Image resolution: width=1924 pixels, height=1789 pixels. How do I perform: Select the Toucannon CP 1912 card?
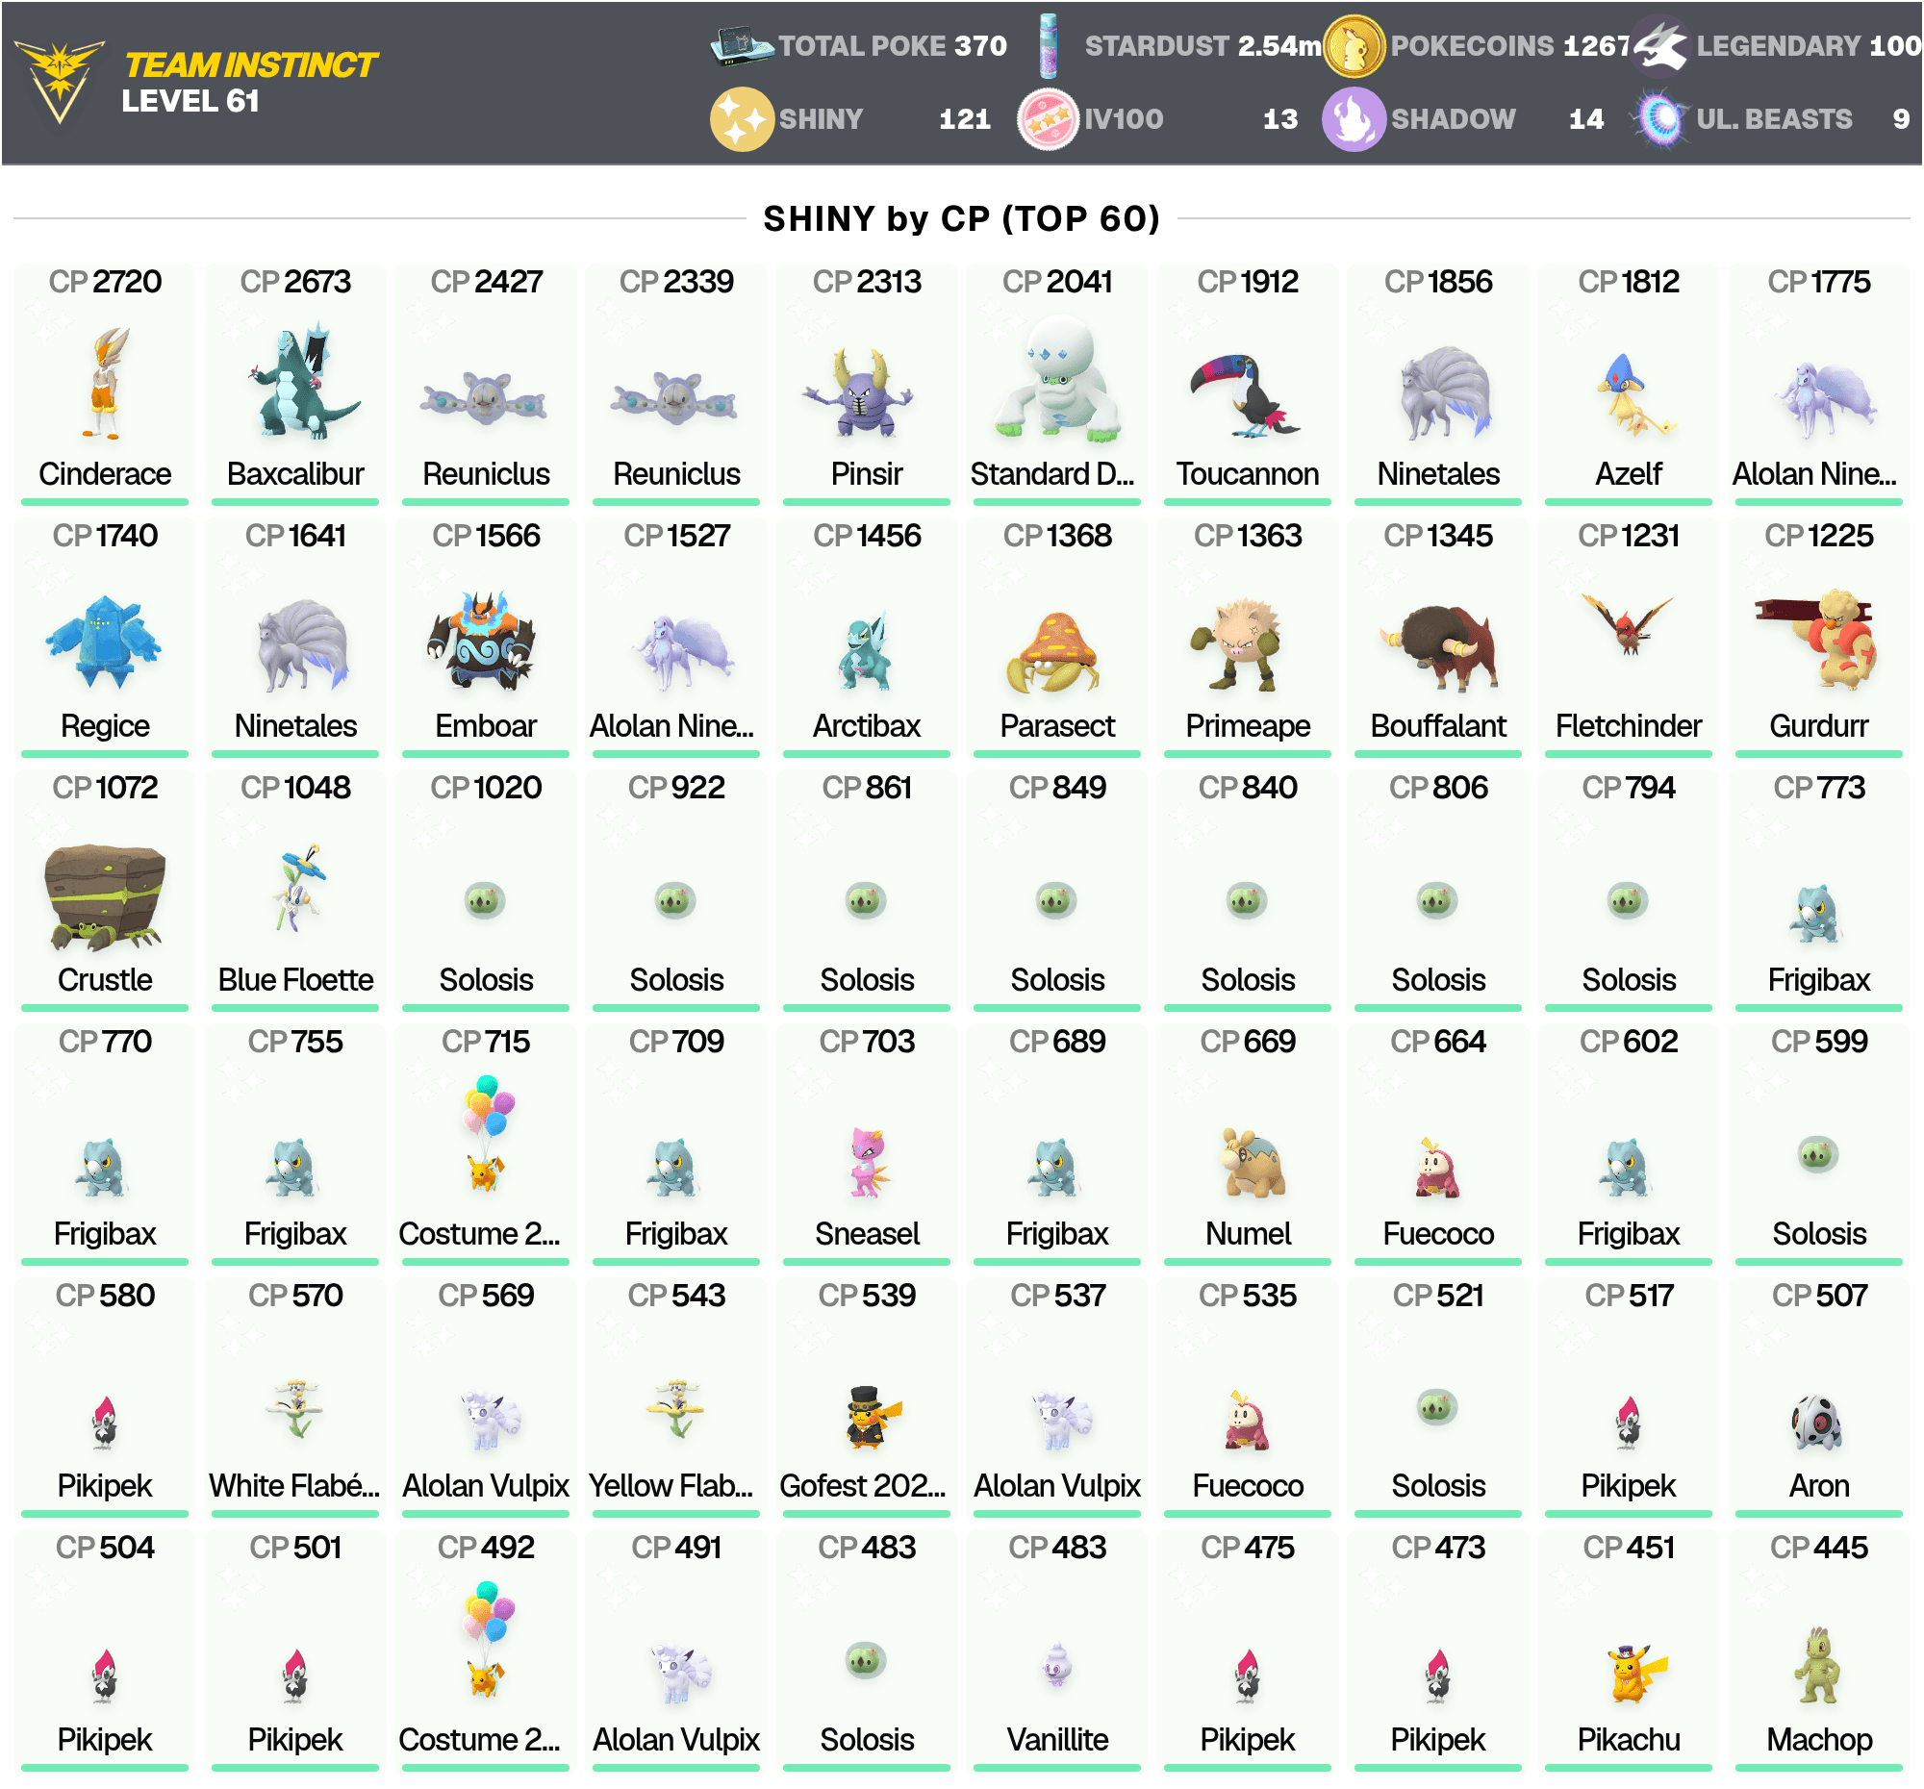click(x=1248, y=383)
